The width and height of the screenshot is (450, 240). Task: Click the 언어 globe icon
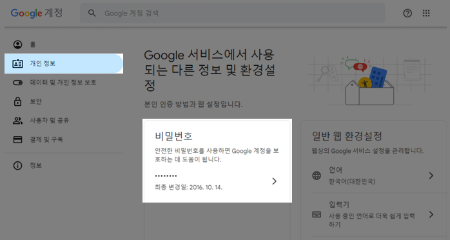(317, 175)
